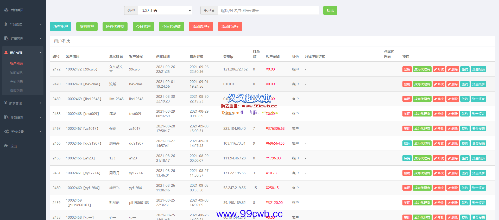The image size is (499, 220).
Task: Click 签约 for user 2467
Action: 465,128
